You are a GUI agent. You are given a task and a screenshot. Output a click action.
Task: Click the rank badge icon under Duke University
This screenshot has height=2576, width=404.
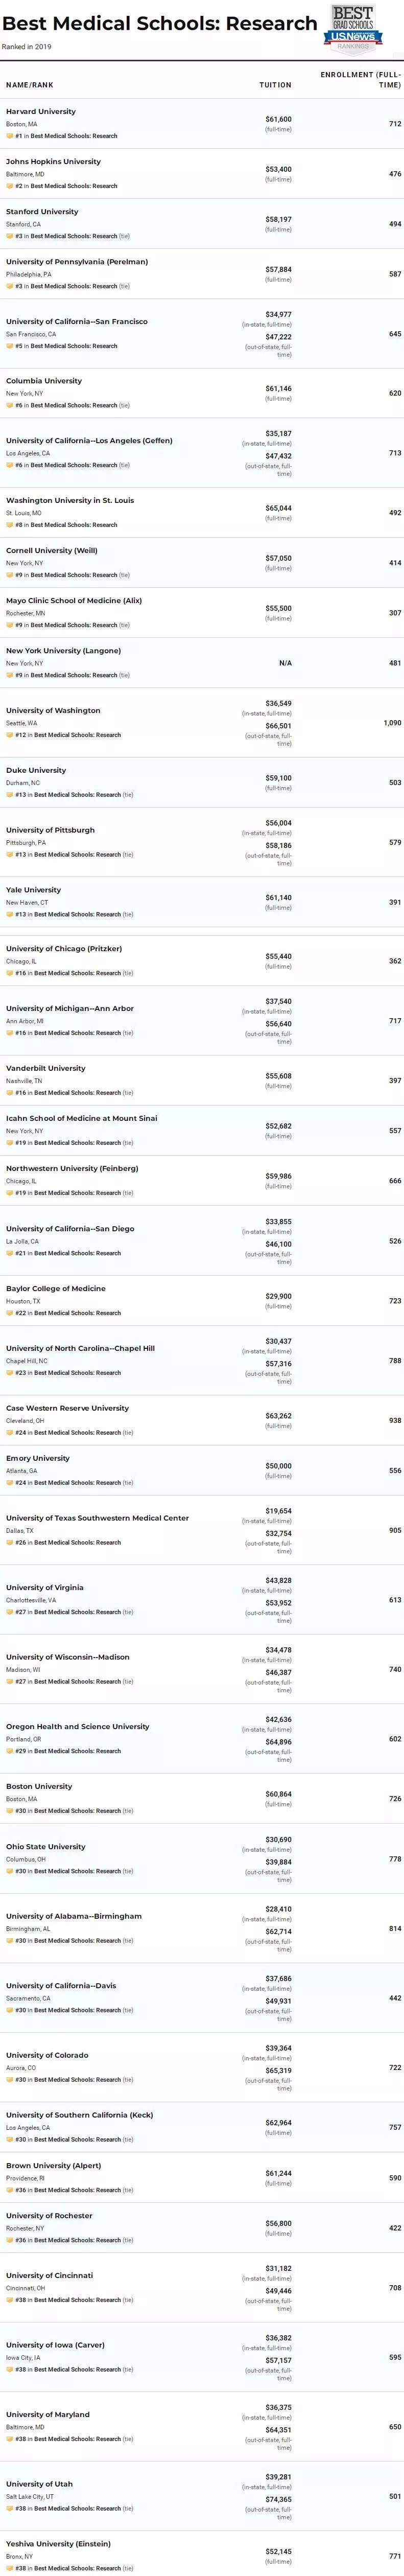point(10,795)
